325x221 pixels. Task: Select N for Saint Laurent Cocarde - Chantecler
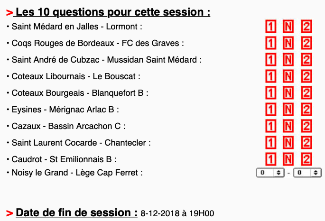click(x=288, y=142)
